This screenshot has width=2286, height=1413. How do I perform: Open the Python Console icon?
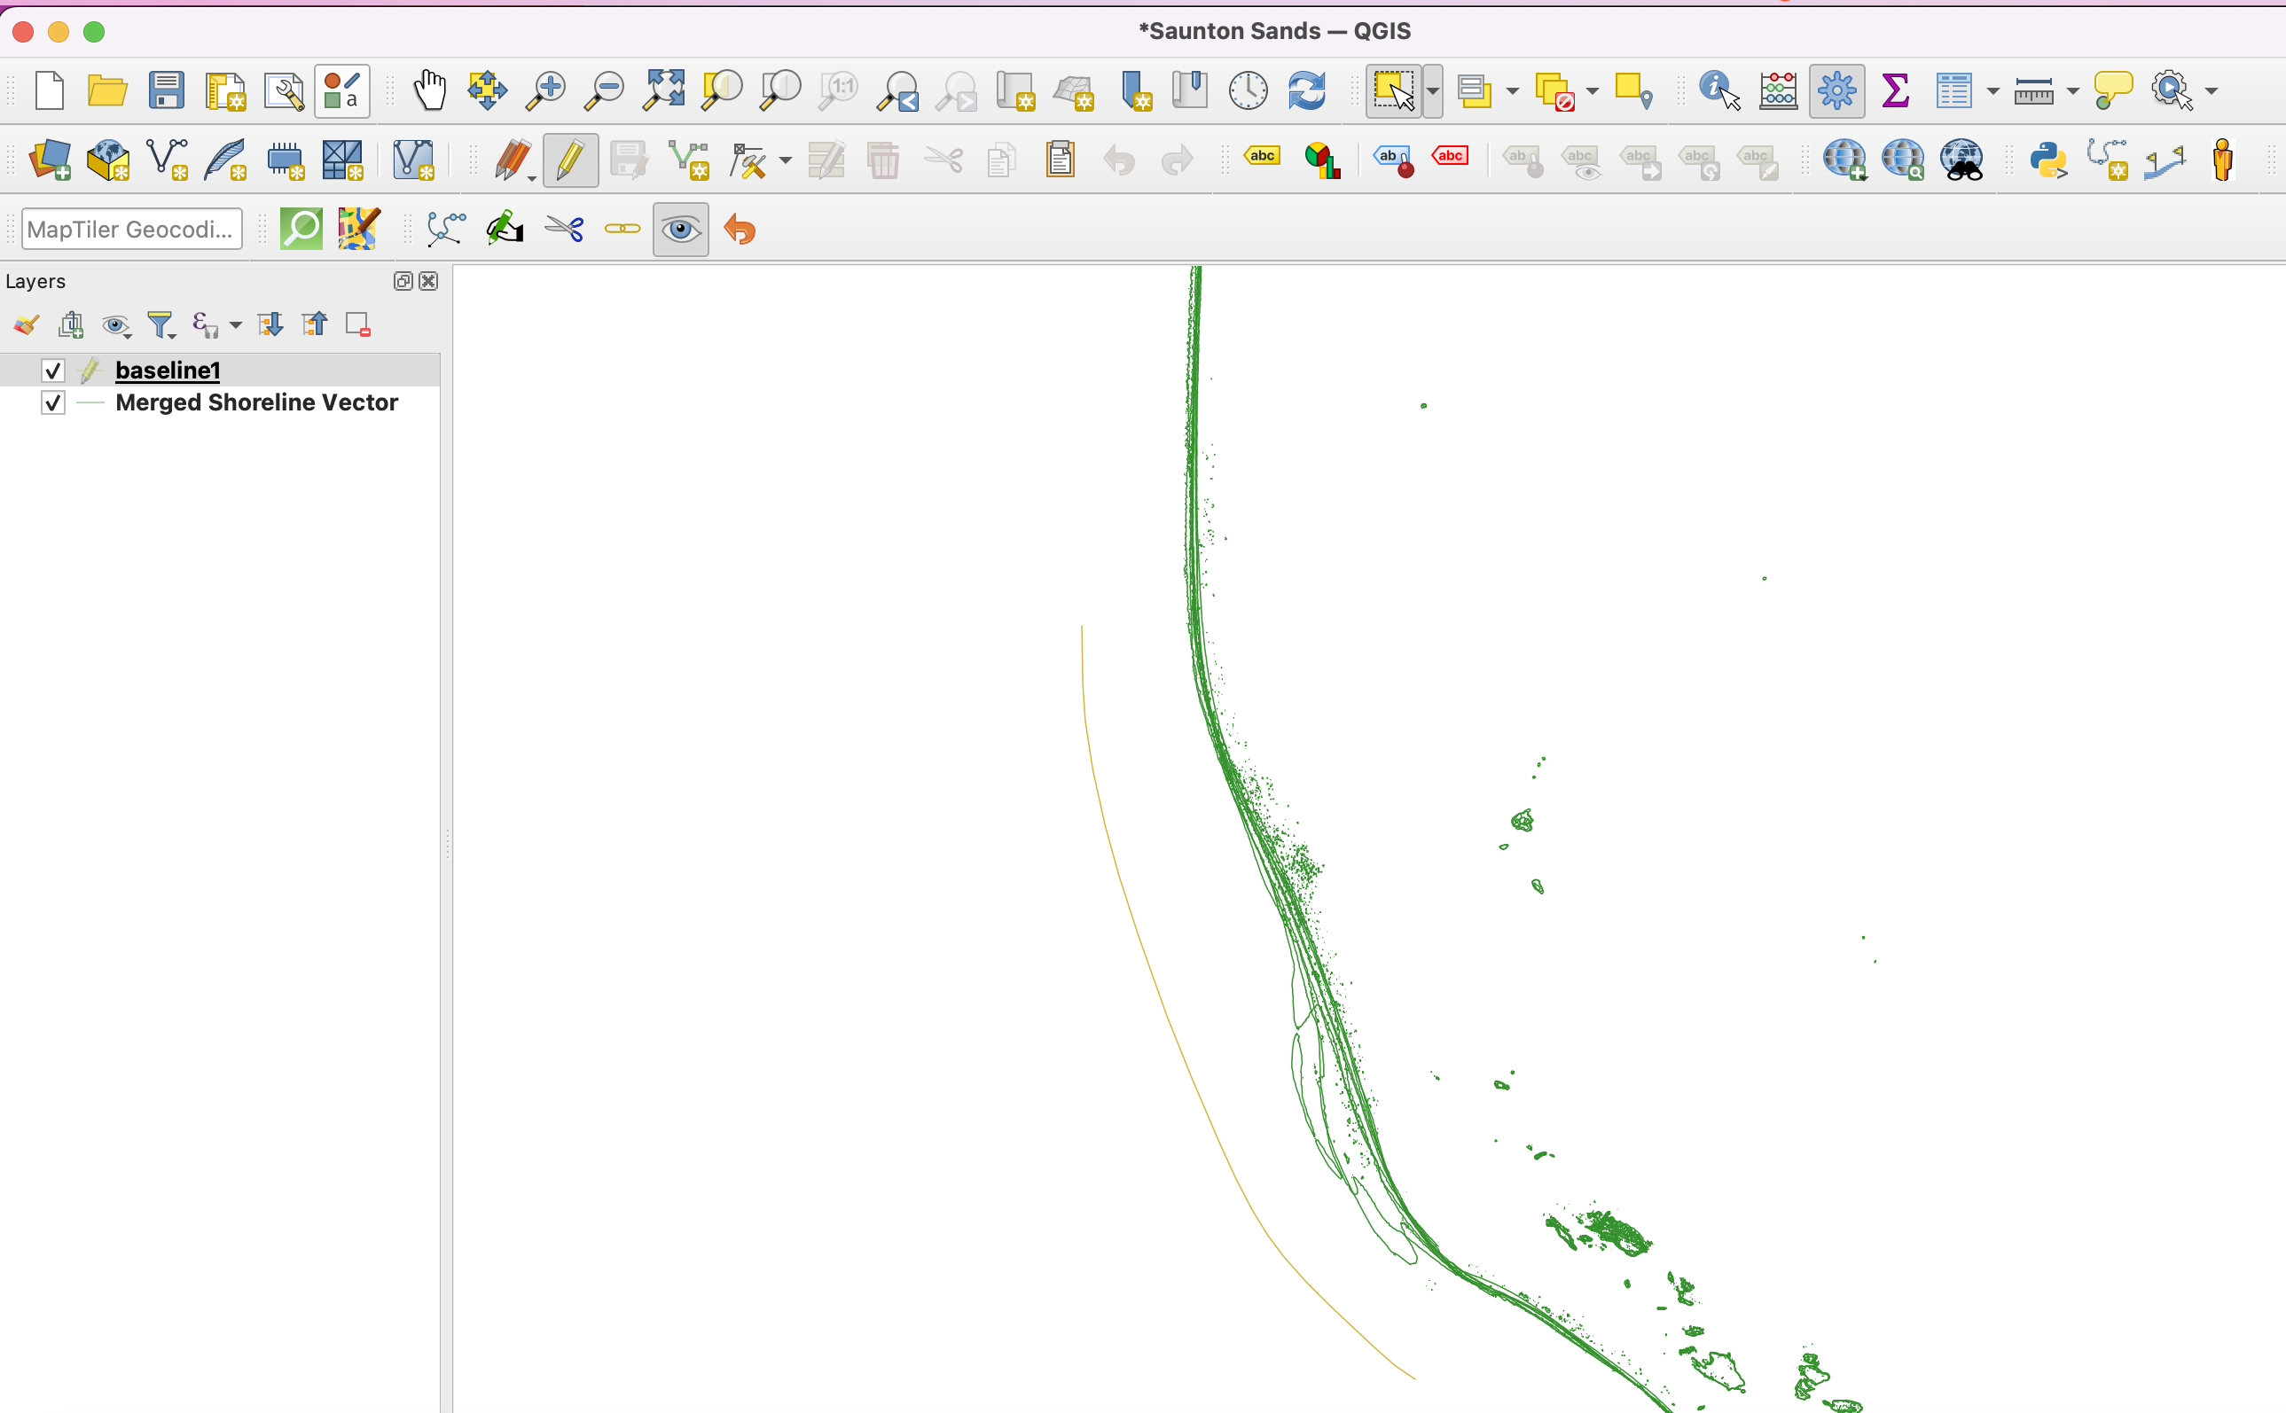[2047, 160]
